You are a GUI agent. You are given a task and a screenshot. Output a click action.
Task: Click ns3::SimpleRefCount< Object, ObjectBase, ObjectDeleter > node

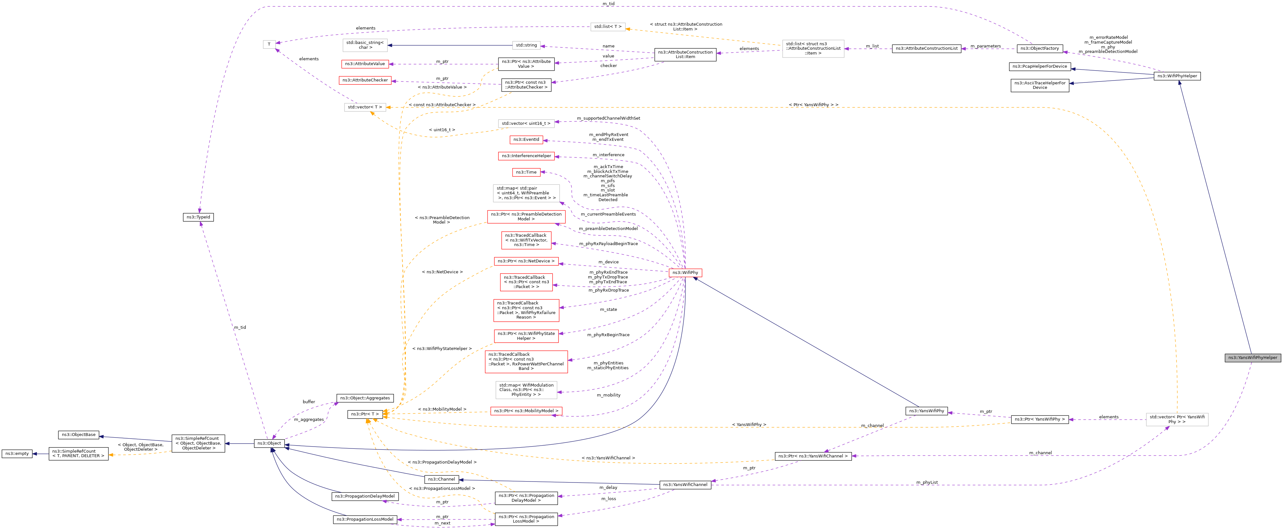pyautogui.click(x=198, y=443)
